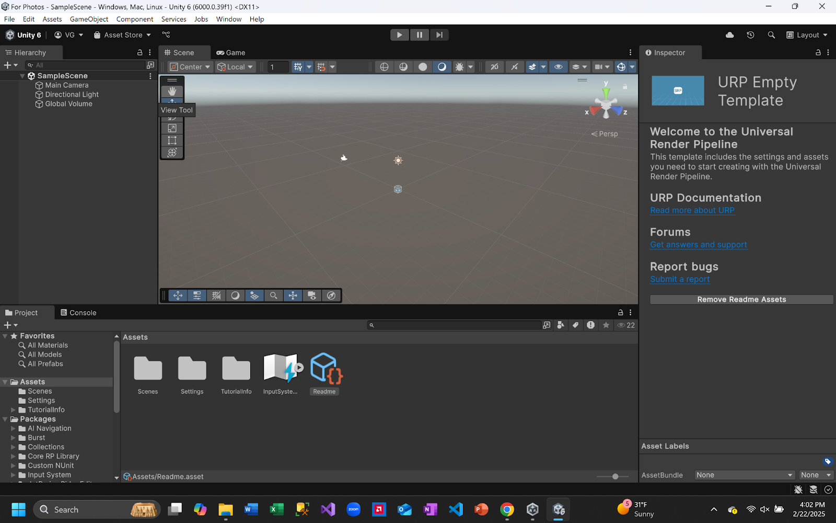Switch to the Game tab
The image size is (836, 523).
click(x=231, y=52)
